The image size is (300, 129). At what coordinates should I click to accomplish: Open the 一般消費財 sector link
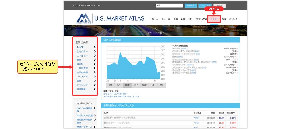point(82,68)
